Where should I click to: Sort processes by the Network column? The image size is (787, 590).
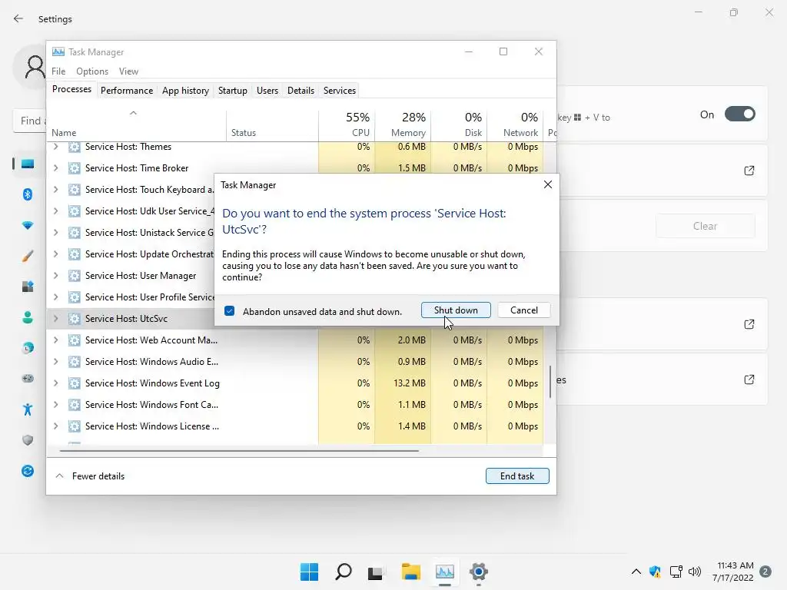(x=515, y=125)
